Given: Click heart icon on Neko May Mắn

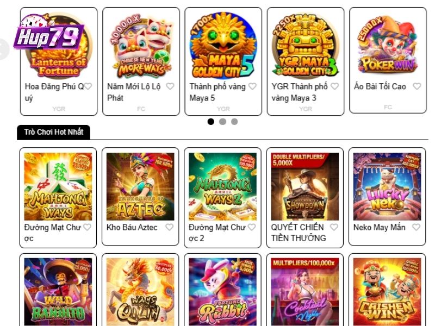Looking at the screenshot, I should [416, 227].
